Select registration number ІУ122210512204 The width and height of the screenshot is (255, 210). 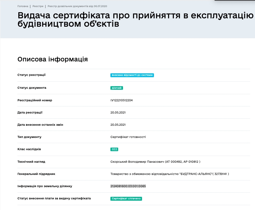(x=121, y=100)
